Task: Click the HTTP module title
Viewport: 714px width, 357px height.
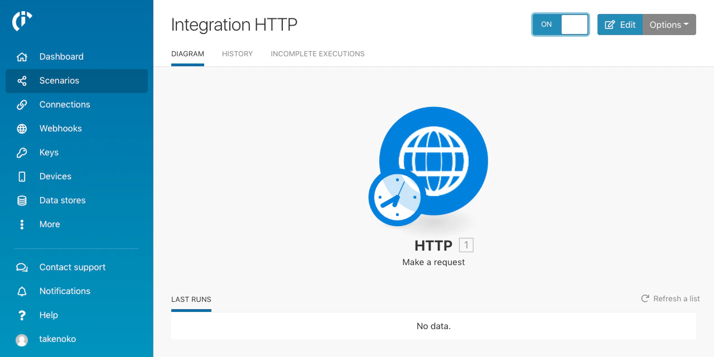Action: tap(433, 246)
